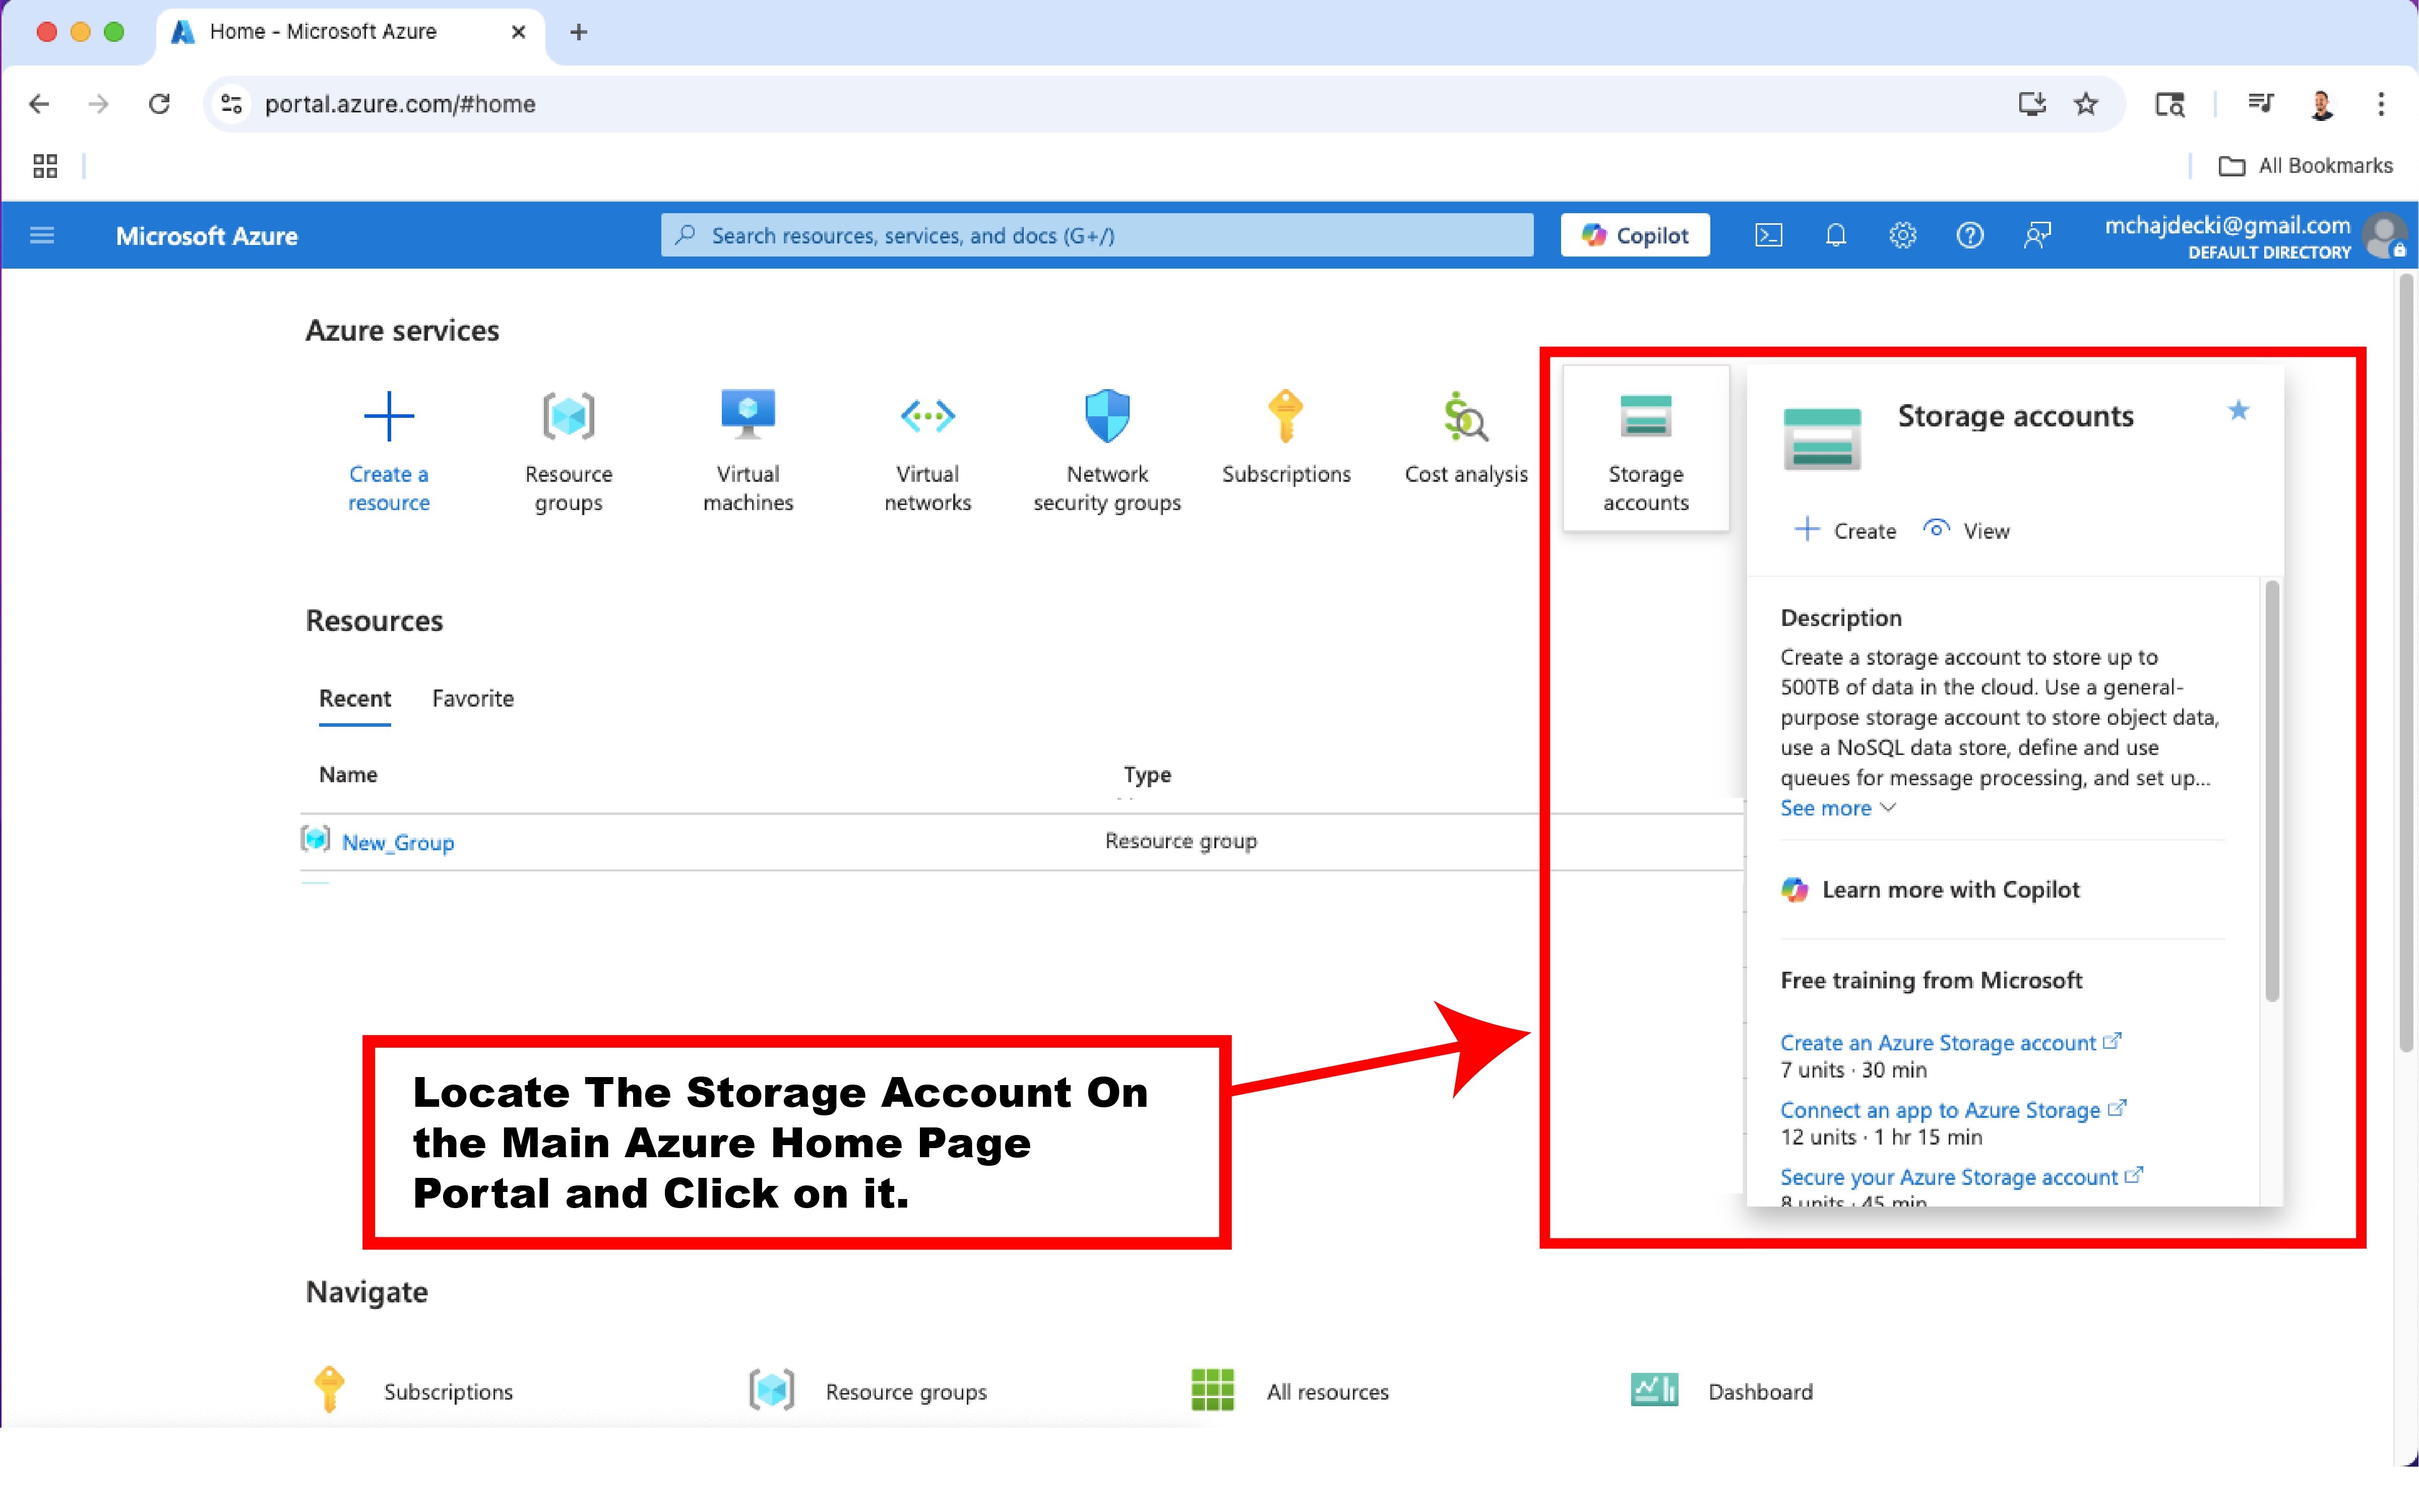Open Network security groups shield icon
Screen dimensions: 2419x1512
1107,416
